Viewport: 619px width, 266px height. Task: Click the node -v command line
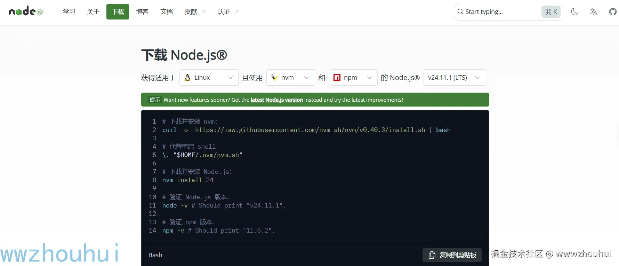click(224, 205)
